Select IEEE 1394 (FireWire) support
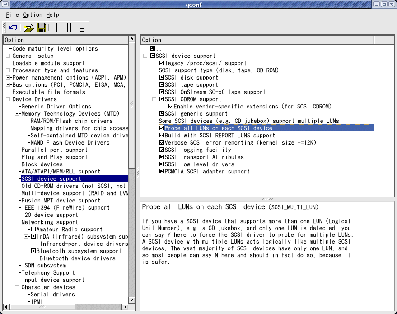The height and width of the screenshot is (314, 397). (65, 208)
